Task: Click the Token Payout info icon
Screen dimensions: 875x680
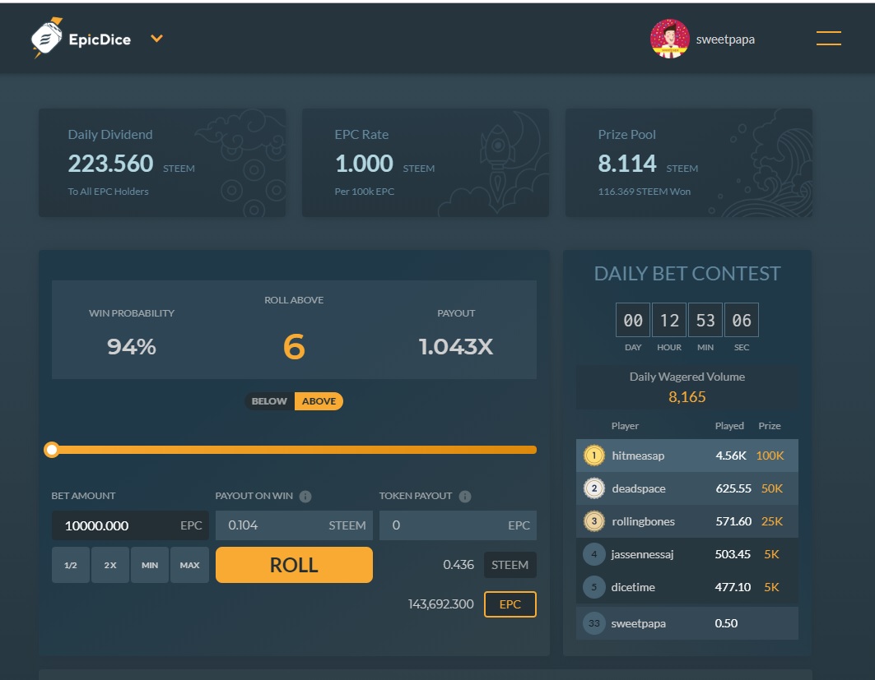Action: click(465, 496)
